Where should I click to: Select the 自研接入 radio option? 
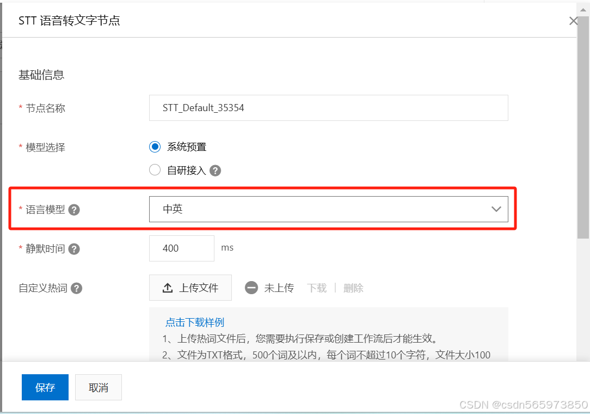[x=155, y=170]
